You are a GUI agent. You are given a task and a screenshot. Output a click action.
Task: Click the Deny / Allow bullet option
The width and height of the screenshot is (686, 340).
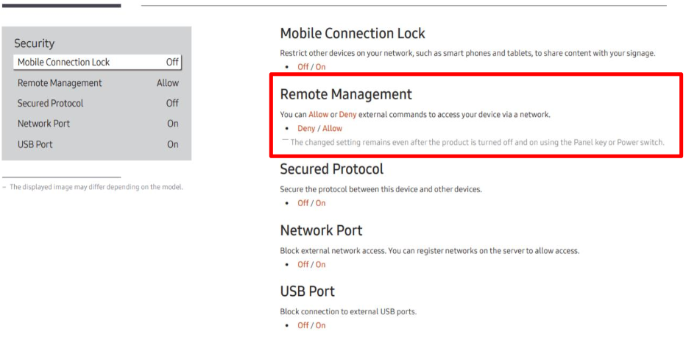[319, 129]
